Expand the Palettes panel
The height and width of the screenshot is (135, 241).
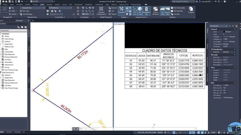click(125, 17)
